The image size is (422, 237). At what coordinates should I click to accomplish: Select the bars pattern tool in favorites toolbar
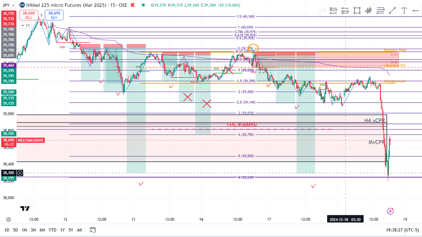(x=369, y=11)
